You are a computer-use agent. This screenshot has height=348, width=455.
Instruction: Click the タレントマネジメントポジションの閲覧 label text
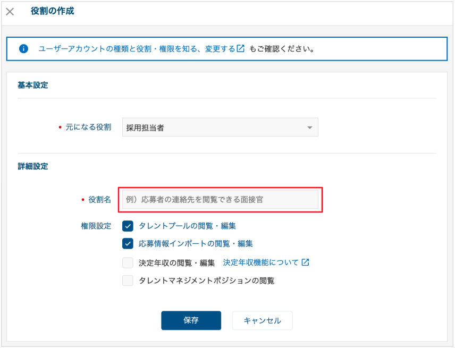206,281
